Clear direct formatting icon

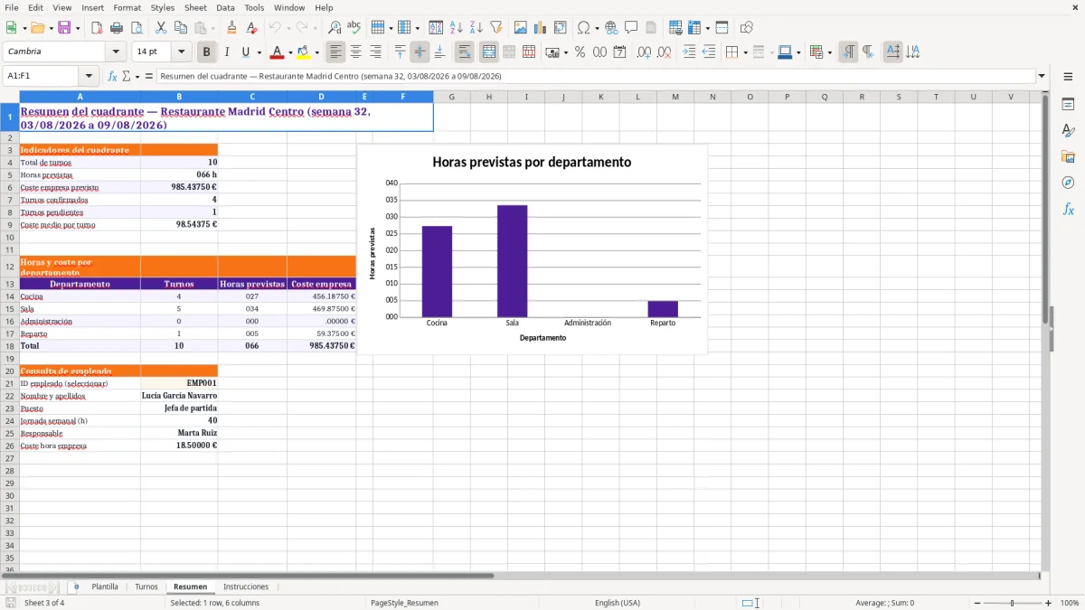tap(251, 28)
